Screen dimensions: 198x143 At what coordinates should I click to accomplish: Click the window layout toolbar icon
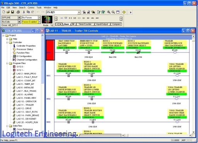pyautogui.click(x=118, y=12)
